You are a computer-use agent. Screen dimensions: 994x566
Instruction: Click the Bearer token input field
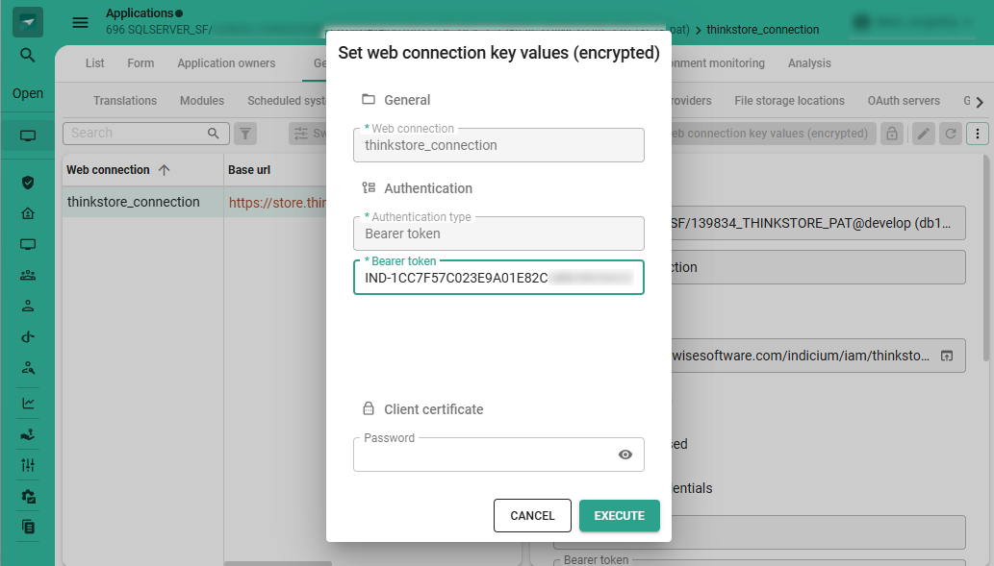[497, 278]
